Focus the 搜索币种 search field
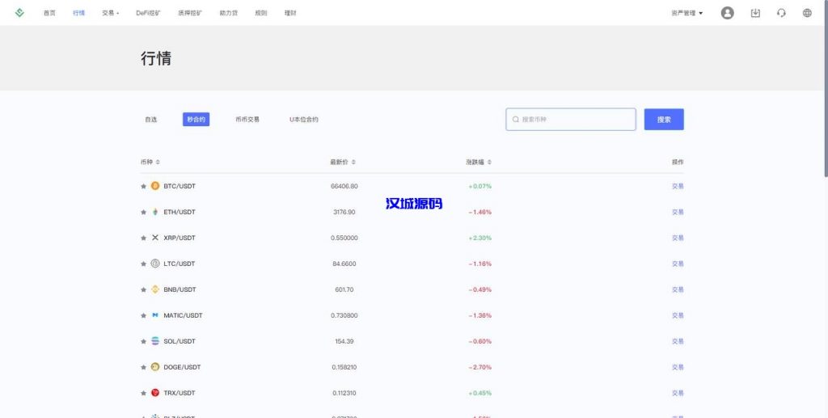Viewport: 828px width, 418px height. click(x=571, y=120)
